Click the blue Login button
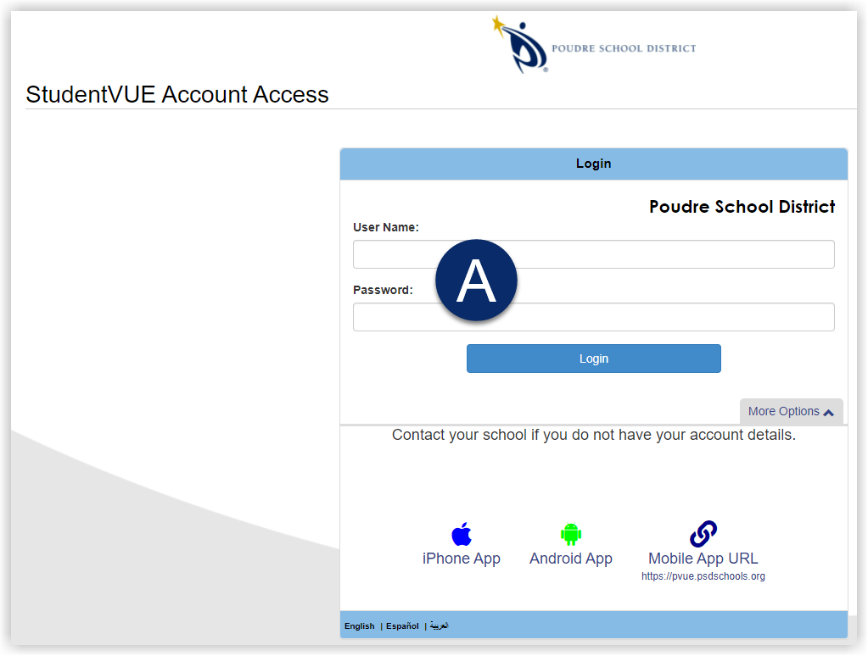 [593, 359]
